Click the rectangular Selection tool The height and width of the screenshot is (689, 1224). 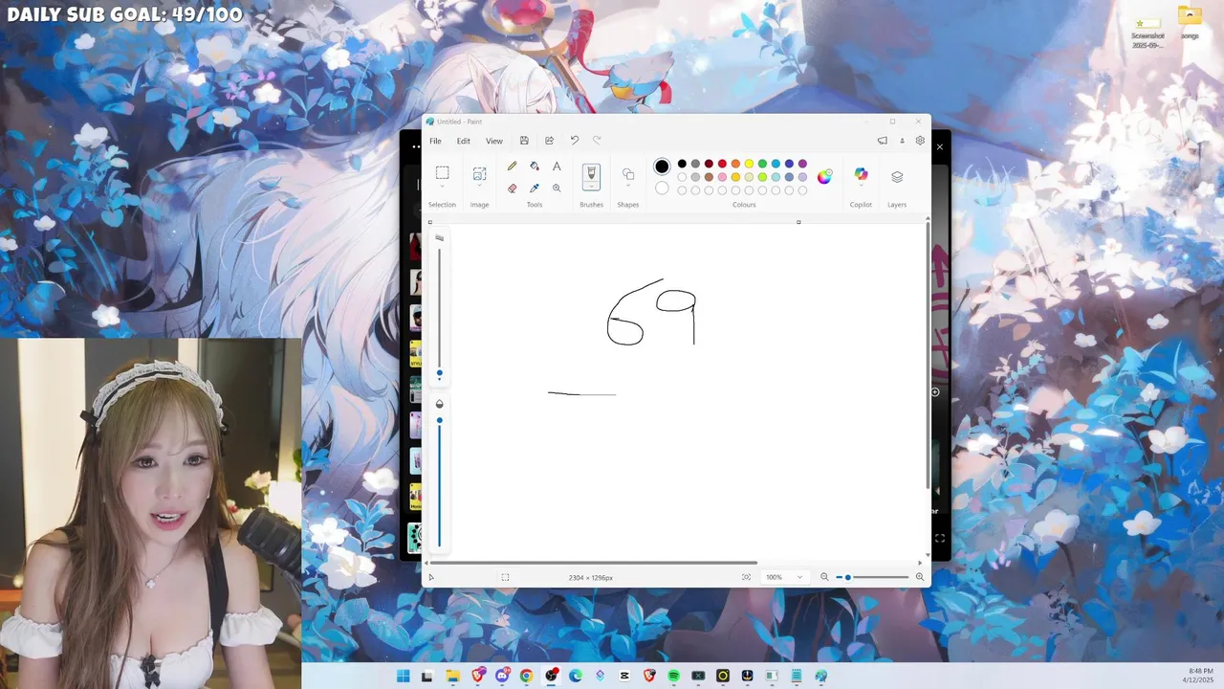[442, 173]
